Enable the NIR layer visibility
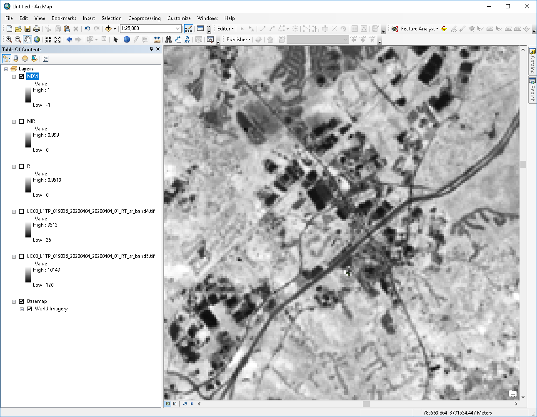The image size is (537, 417). point(21,121)
